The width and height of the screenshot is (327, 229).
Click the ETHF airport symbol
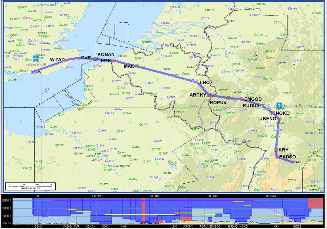coord(295,60)
